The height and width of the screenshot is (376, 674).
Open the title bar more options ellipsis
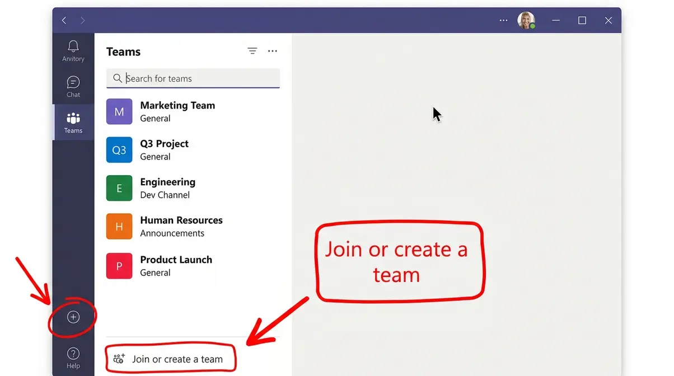(503, 20)
